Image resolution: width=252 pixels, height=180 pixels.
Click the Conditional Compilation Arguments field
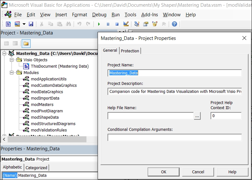pyautogui.click(x=175, y=138)
